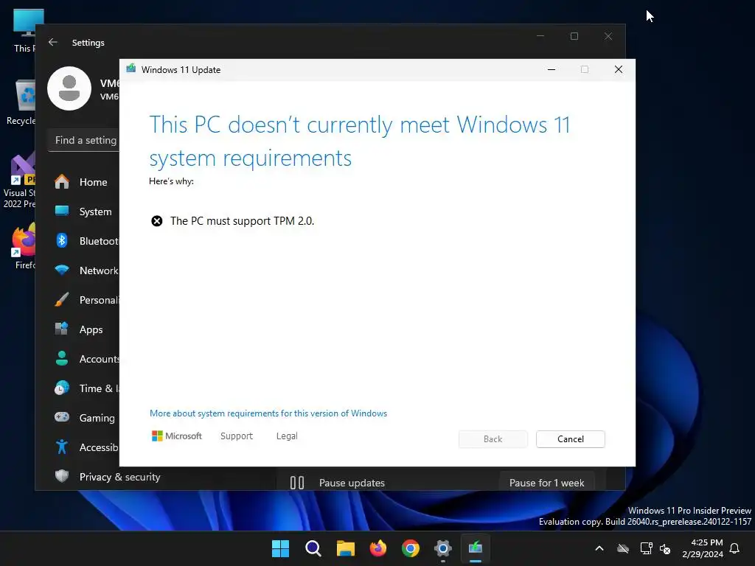Viewport: 755px width, 566px height.
Task: Launch Google Chrome from the taskbar
Action: coord(410,548)
